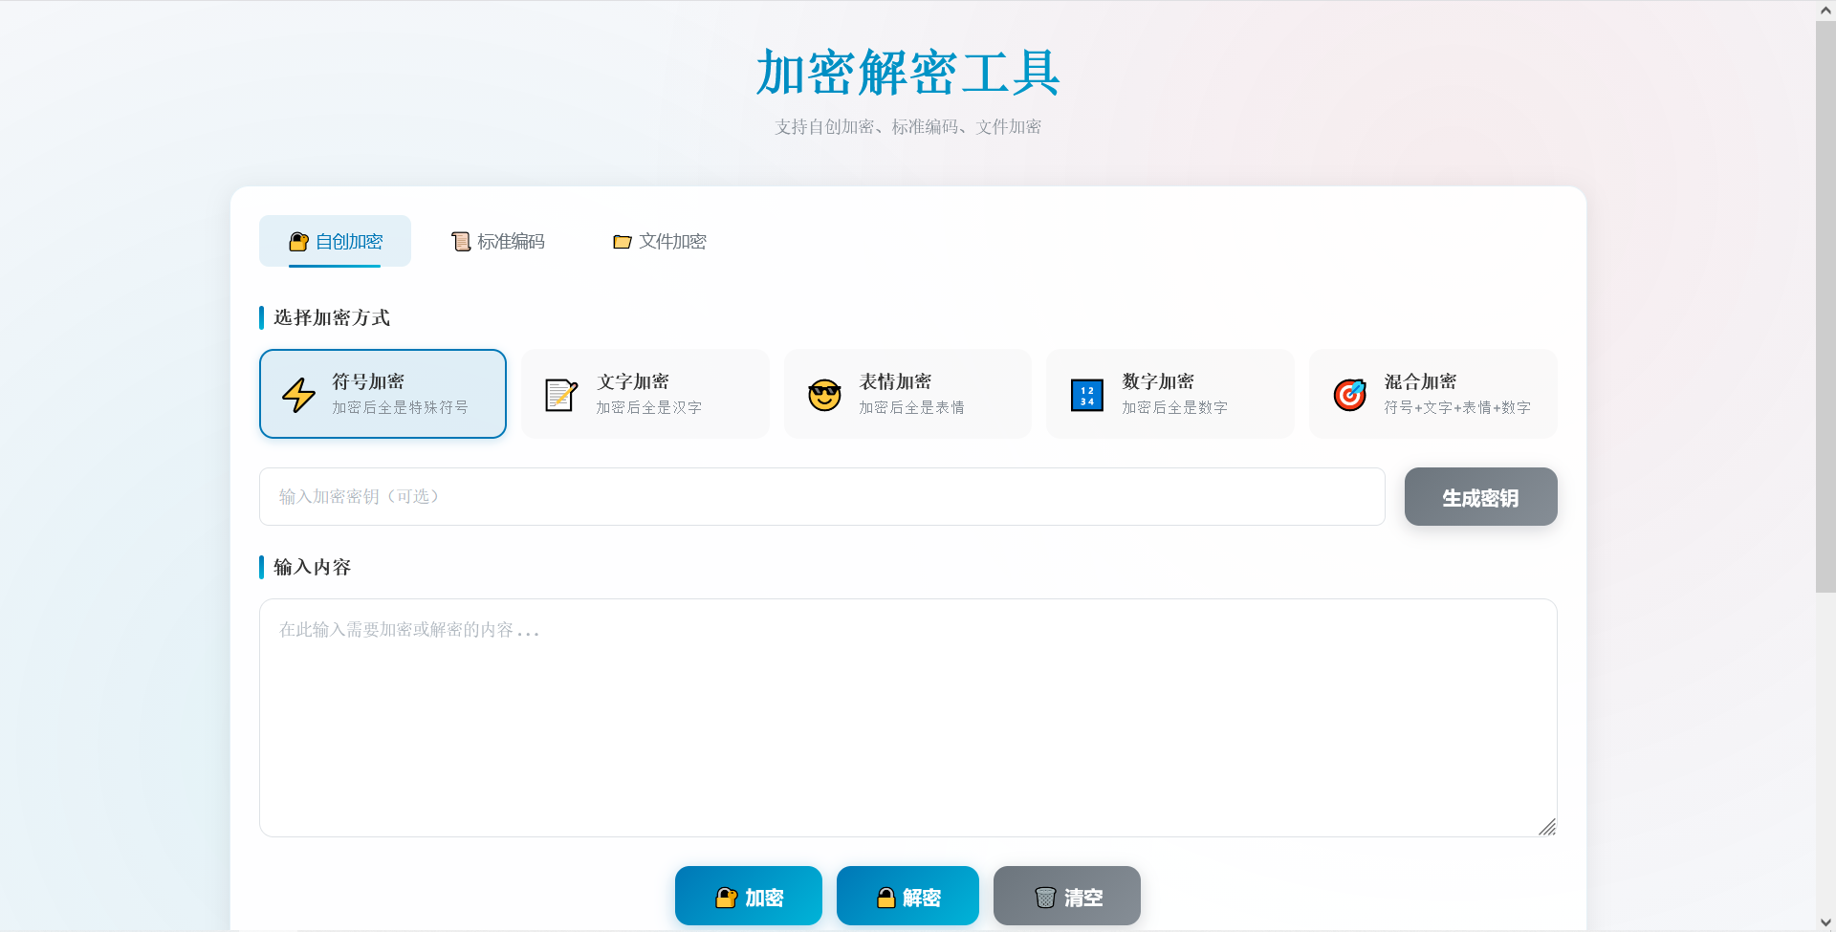Click the page scrollbar up arrow

(1825, 11)
